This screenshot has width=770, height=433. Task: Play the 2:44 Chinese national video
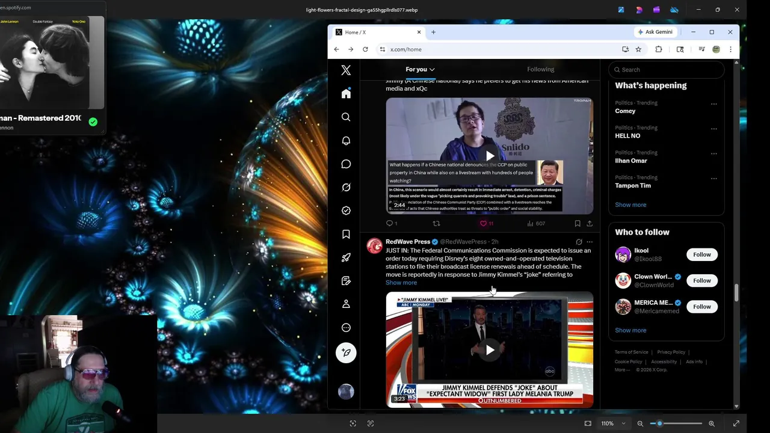pyautogui.click(x=490, y=156)
